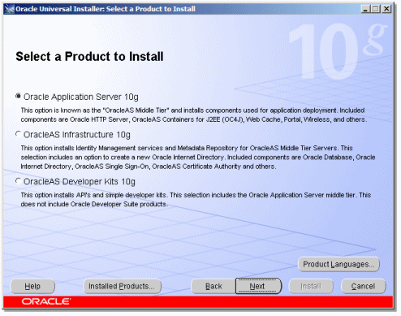Open Installed Products list
This screenshot has height=316, width=401.
(x=122, y=286)
